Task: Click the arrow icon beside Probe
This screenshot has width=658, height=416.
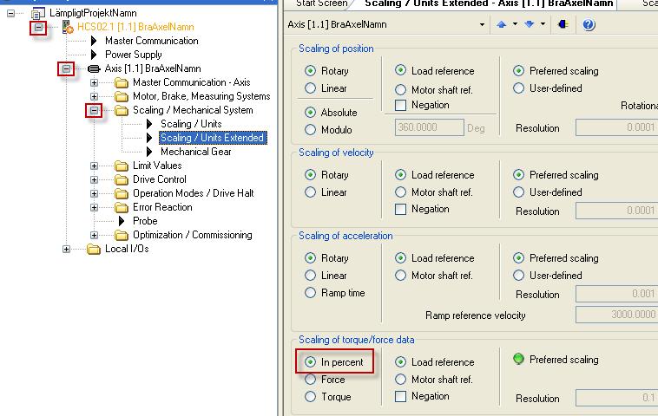Action: (122, 221)
